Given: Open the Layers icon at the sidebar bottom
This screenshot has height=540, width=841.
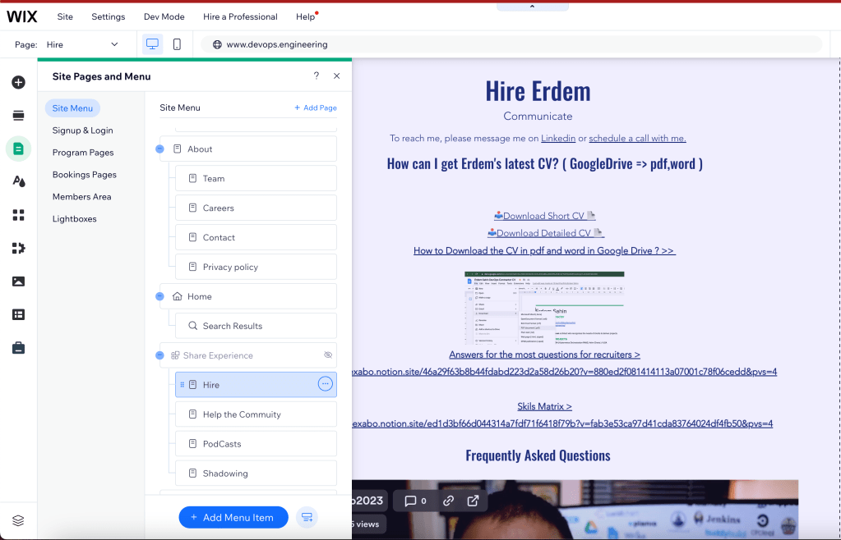Looking at the screenshot, I should [18, 520].
